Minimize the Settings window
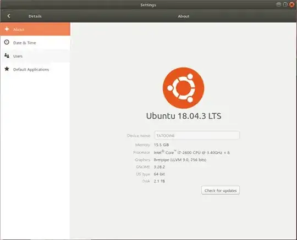The width and height of the screenshot is (297, 240). 278,4
